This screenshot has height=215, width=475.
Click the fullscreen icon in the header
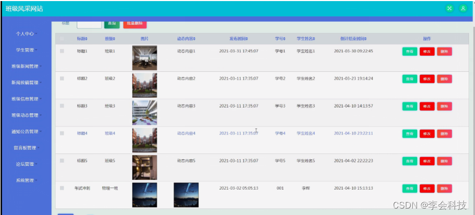click(x=450, y=9)
